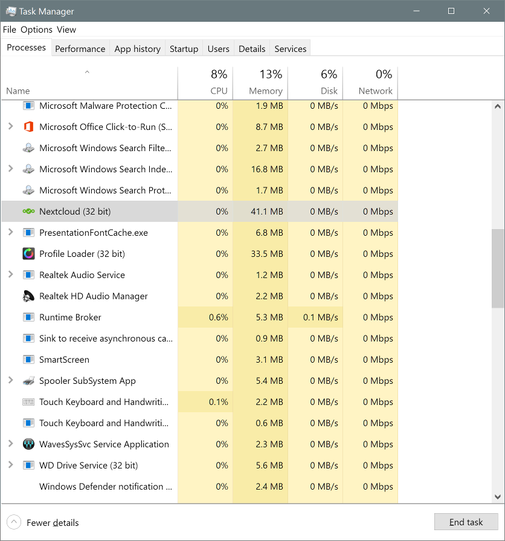Click the Nextcloud process icon
This screenshot has height=541, width=505.
coord(28,212)
